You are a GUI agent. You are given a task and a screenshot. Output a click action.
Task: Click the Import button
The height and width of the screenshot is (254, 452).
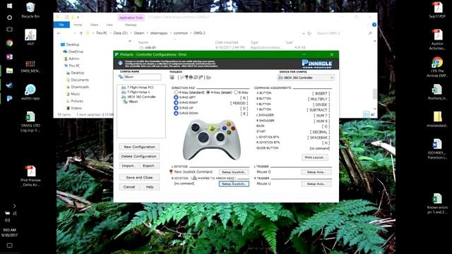point(129,166)
